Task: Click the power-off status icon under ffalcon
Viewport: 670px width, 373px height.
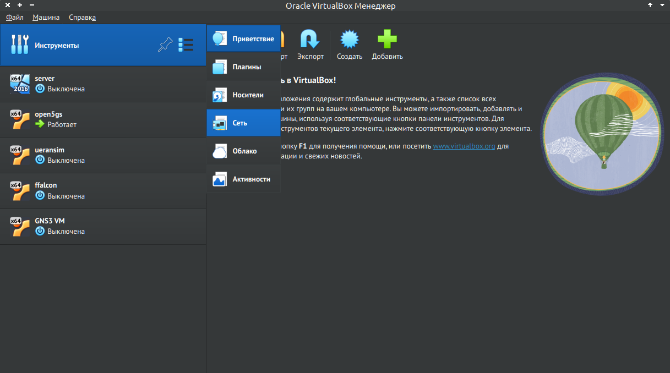Action: [x=40, y=196]
